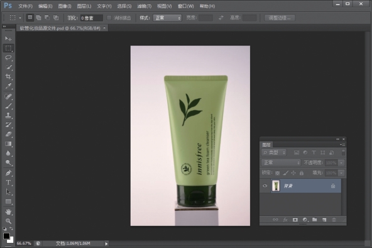Select the History Brush tool
The image size is (372, 248).
(x=8, y=125)
